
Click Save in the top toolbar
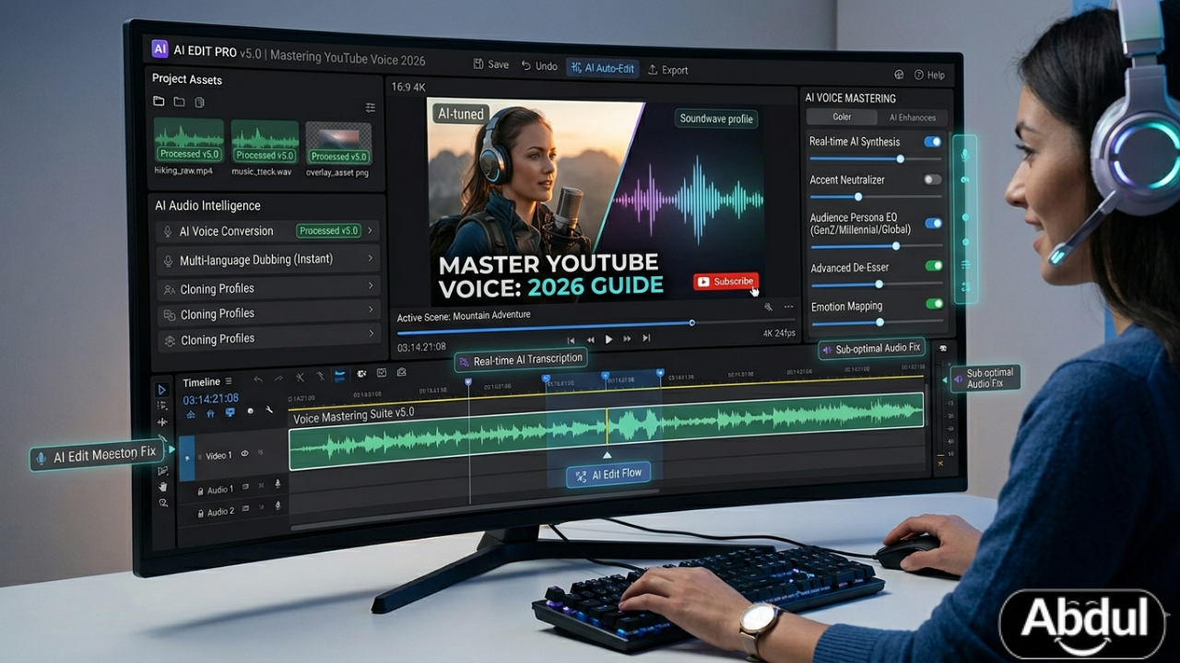[x=490, y=64]
